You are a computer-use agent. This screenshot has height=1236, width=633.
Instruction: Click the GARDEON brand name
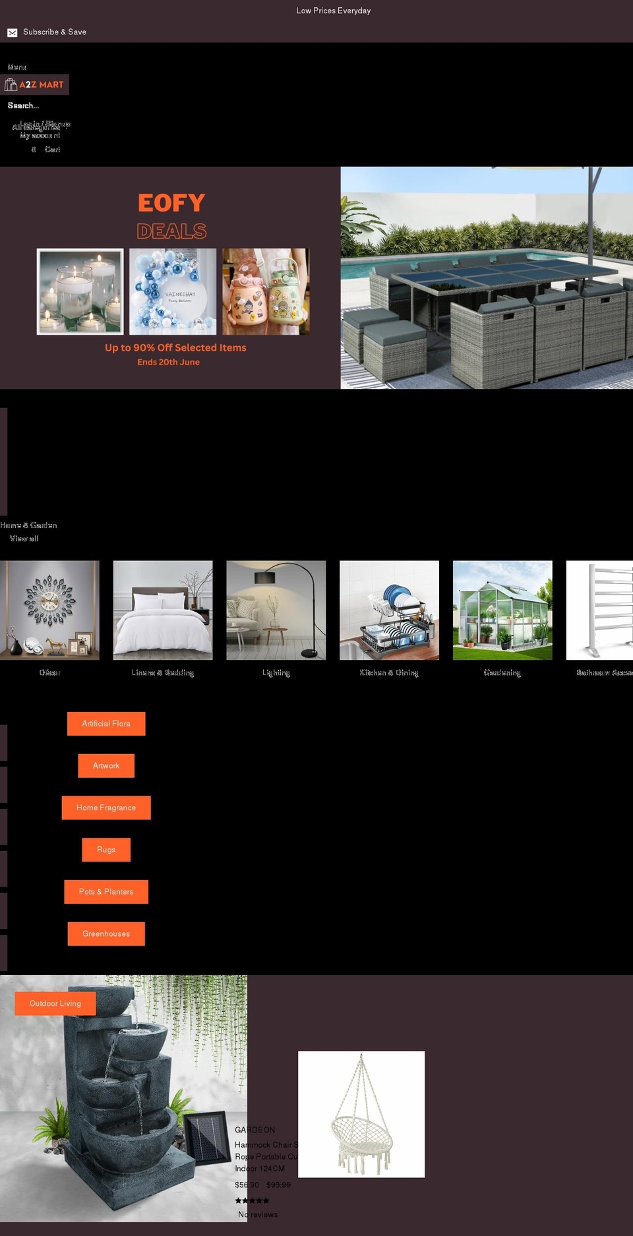tap(255, 1130)
